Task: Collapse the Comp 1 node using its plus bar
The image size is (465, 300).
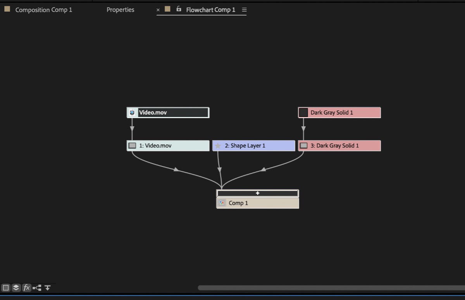Action: 258,193
